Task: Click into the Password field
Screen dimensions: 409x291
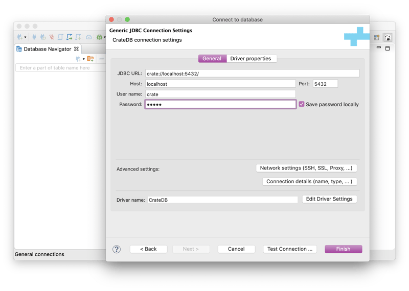Action: (x=220, y=104)
